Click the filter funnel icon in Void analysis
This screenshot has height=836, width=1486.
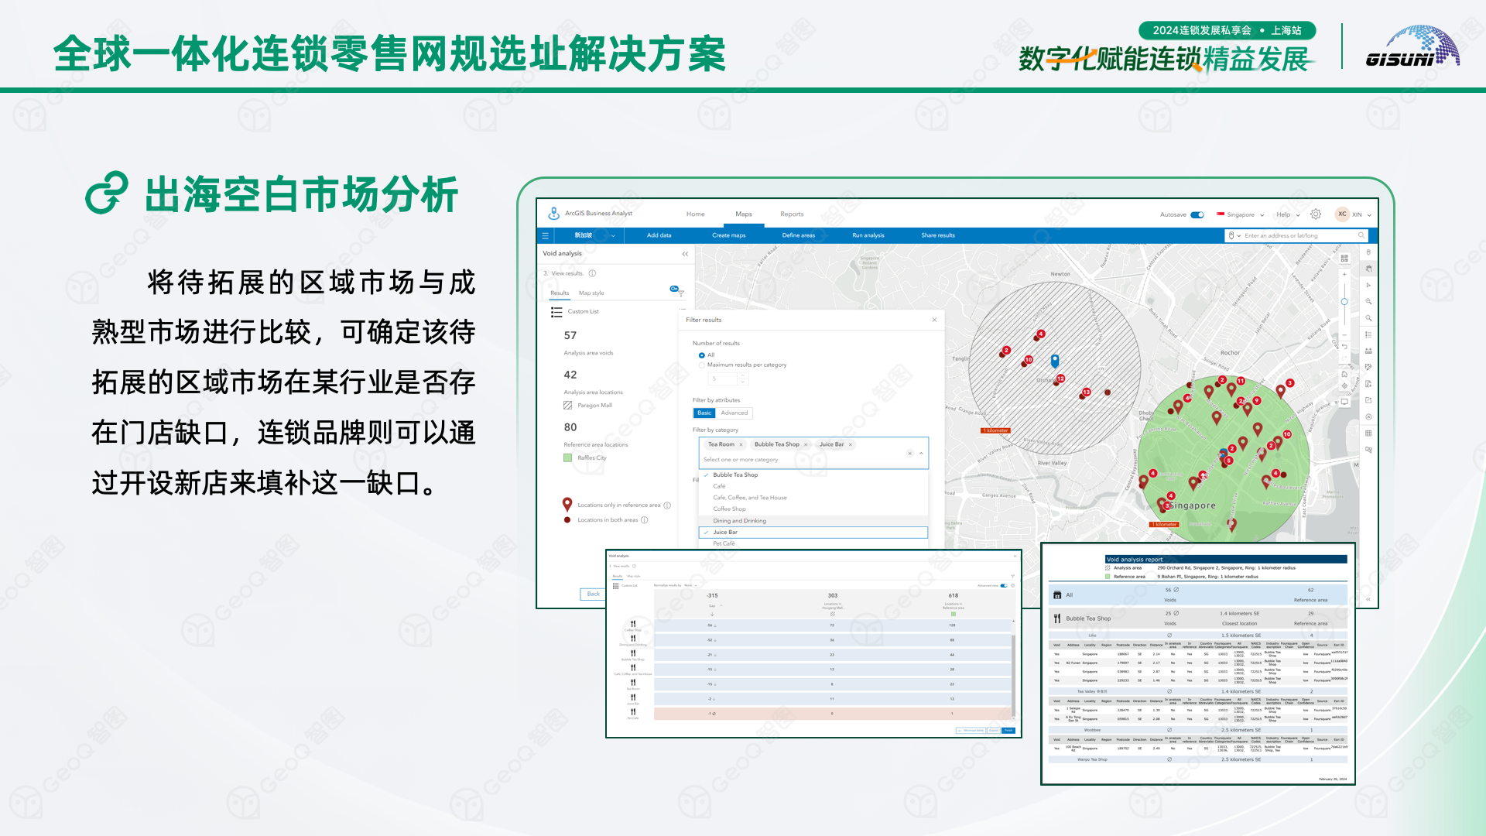pos(681,294)
